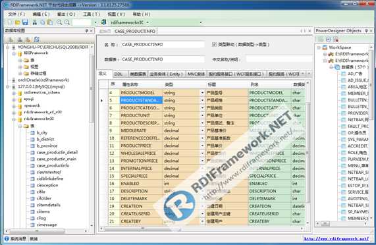Open the rdiframework.net link in status bar
The width and height of the screenshot is (376, 245).
tap(336, 238)
